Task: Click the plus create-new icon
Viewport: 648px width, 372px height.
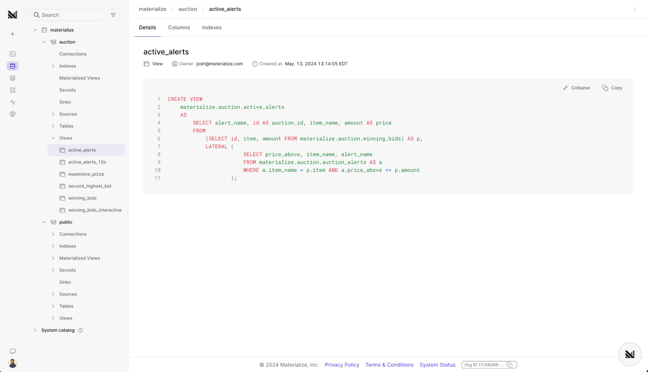Action: 13,34
